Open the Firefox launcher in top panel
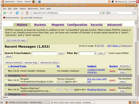This screenshot has height=104, width=139. (x=33, y=2)
